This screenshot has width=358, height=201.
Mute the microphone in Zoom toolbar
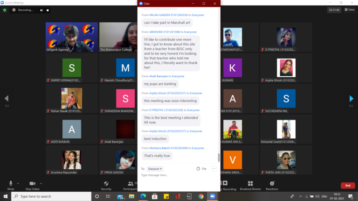10,184
